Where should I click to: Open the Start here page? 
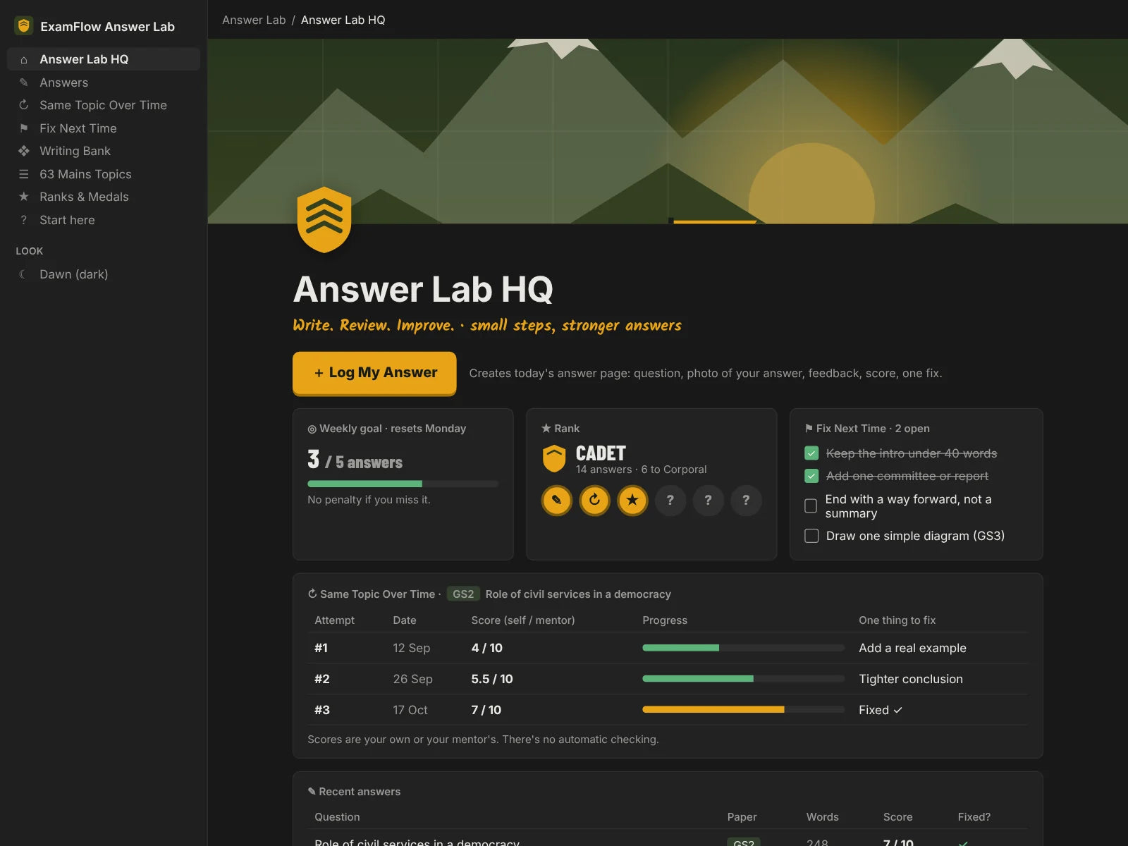[104, 220]
